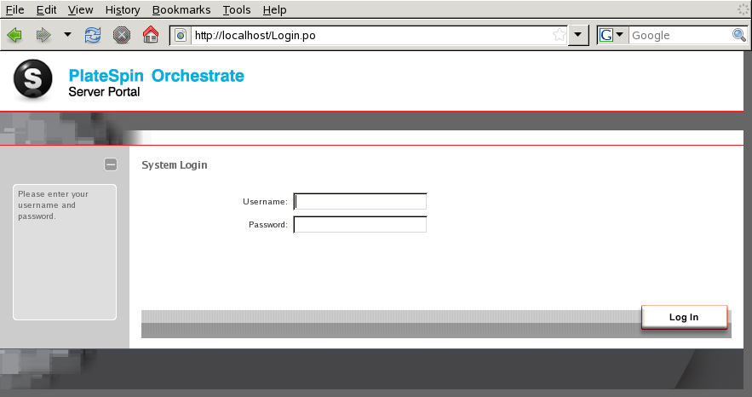The image size is (752, 397).
Task: Open the back/forward history dropdown arrow
Action: point(67,35)
